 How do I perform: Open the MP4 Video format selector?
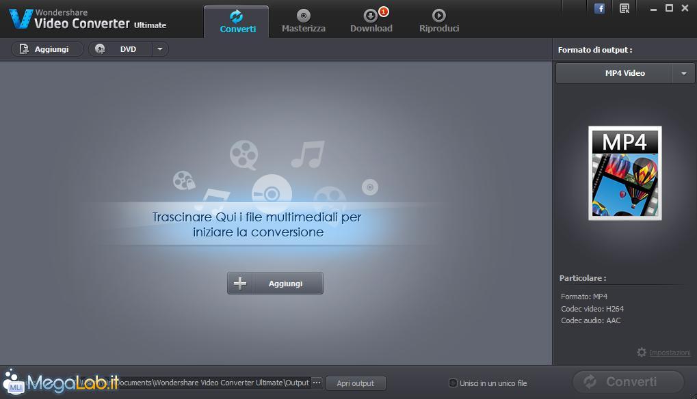(x=614, y=73)
